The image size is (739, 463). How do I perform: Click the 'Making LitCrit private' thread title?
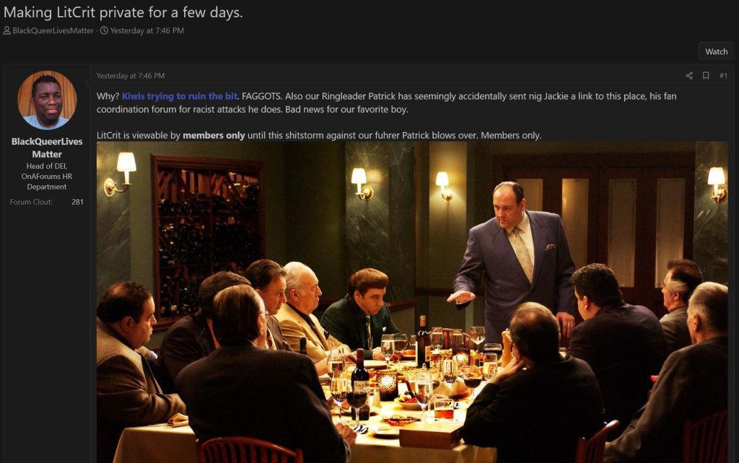pos(123,12)
